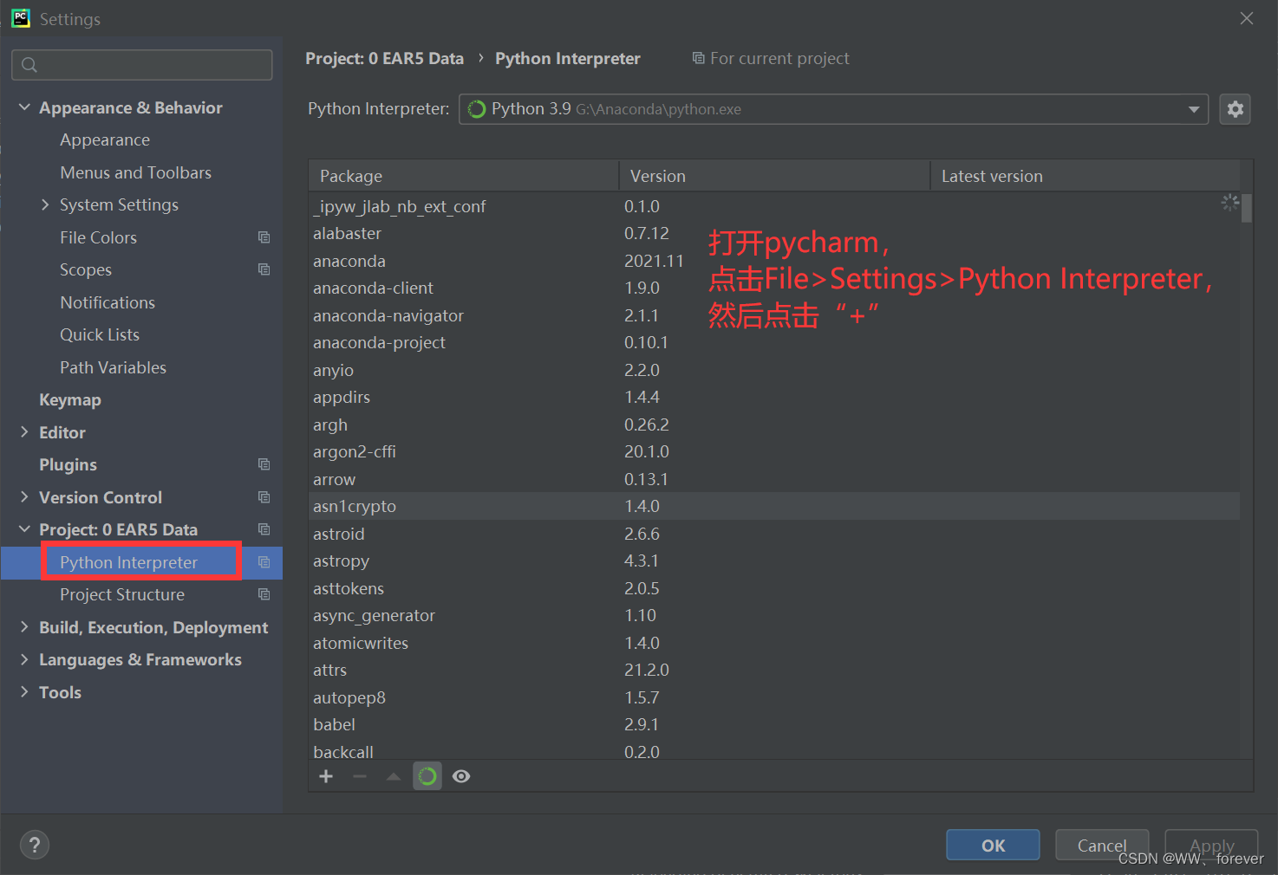Image resolution: width=1278 pixels, height=875 pixels.
Task: Select the argon2-cffi package row
Action: (774, 451)
